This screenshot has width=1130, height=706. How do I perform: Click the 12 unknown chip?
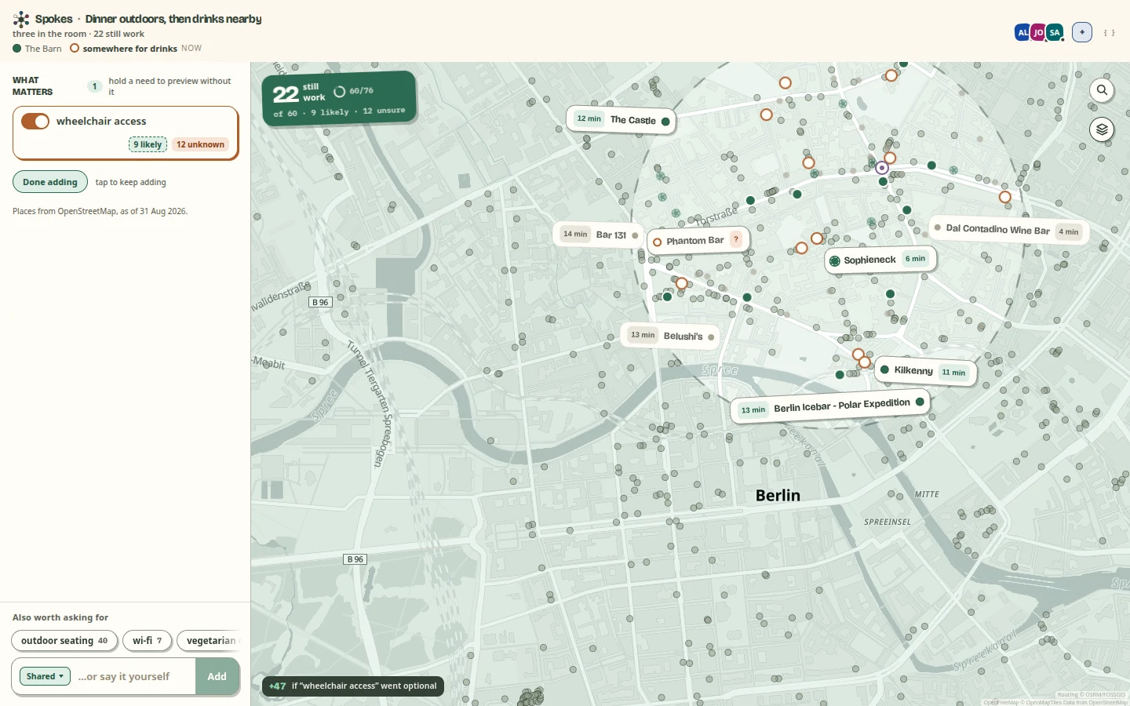point(200,144)
